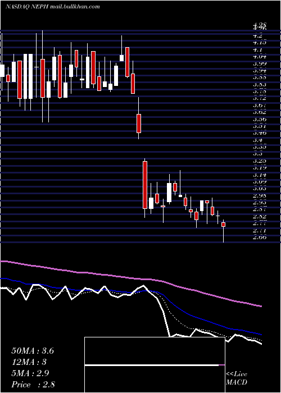Viewport: 281px width, 393px height.
Task: Click the 4.2 price axis label
Action: (259, 35)
